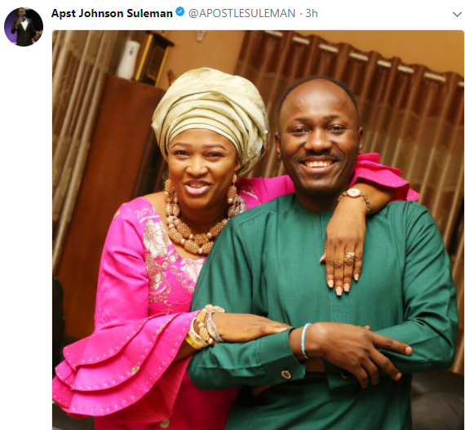The image size is (465, 430).
Task: Click the beaded bracelets on the wrist
Action: click(206, 326)
